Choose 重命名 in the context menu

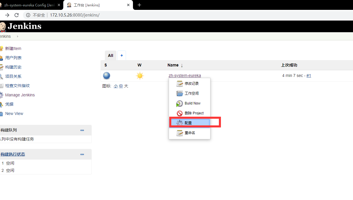[x=190, y=133]
